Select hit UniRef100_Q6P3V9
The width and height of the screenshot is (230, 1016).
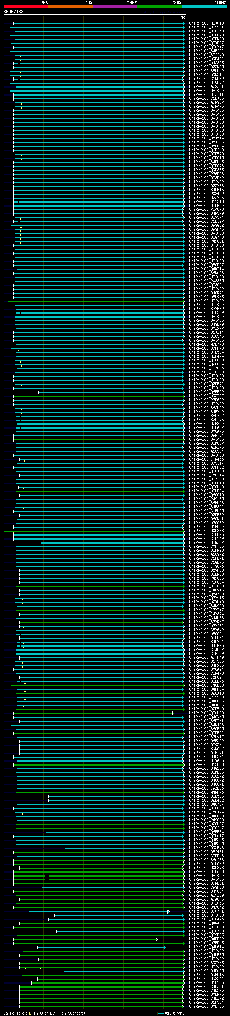(206, 150)
